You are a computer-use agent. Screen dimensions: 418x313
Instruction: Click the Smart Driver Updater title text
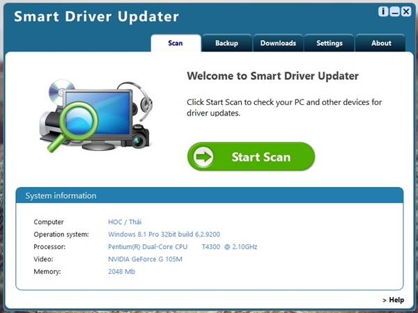tap(96, 17)
